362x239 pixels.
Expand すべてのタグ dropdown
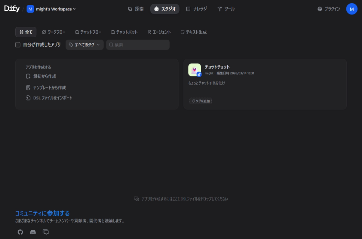coord(84,45)
